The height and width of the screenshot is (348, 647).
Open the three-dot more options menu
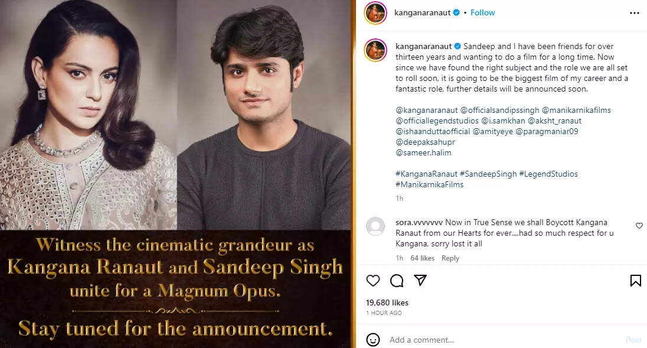(634, 12)
